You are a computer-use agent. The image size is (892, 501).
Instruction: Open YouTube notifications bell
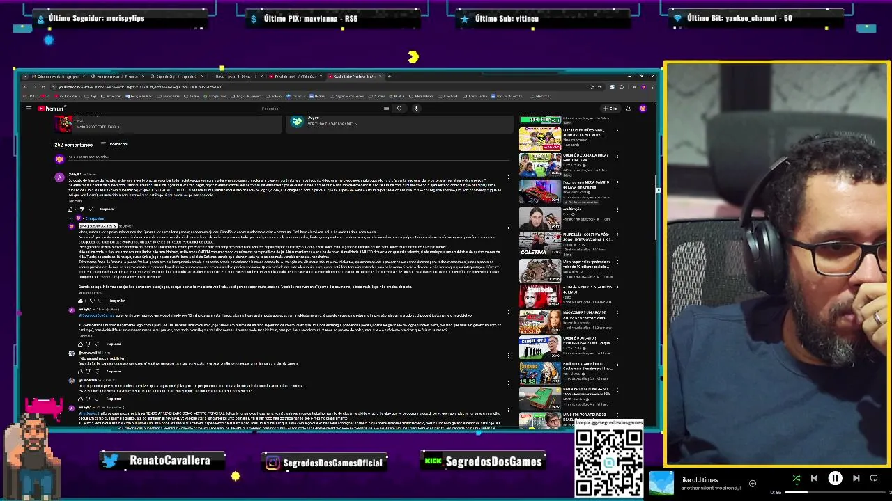[628, 109]
